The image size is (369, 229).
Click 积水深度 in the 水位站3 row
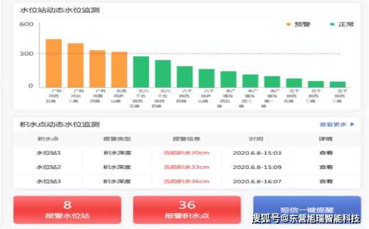point(117,181)
